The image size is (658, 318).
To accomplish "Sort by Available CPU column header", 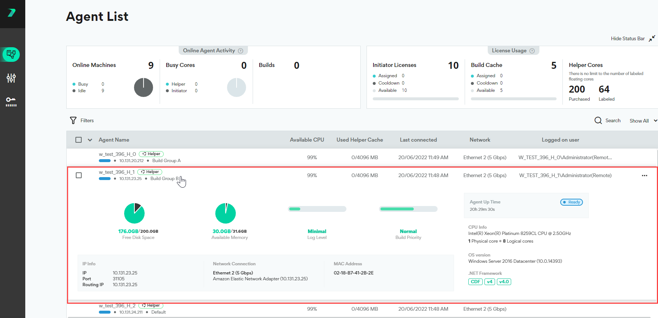I will [x=307, y=140].
